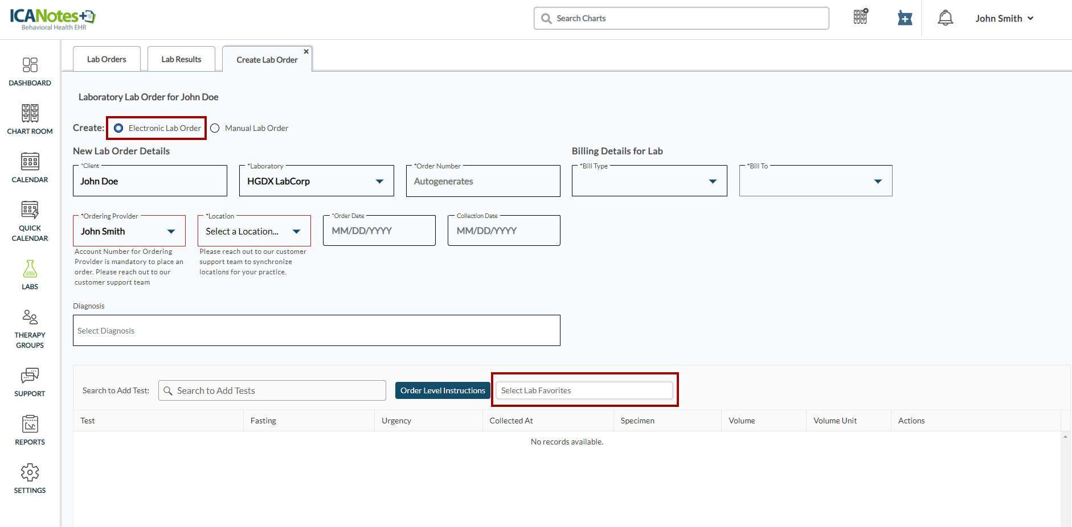Click the notifications bell icon
This screenshot has width=1072, height=527.
pyautogui.click(x=945, y=18)
